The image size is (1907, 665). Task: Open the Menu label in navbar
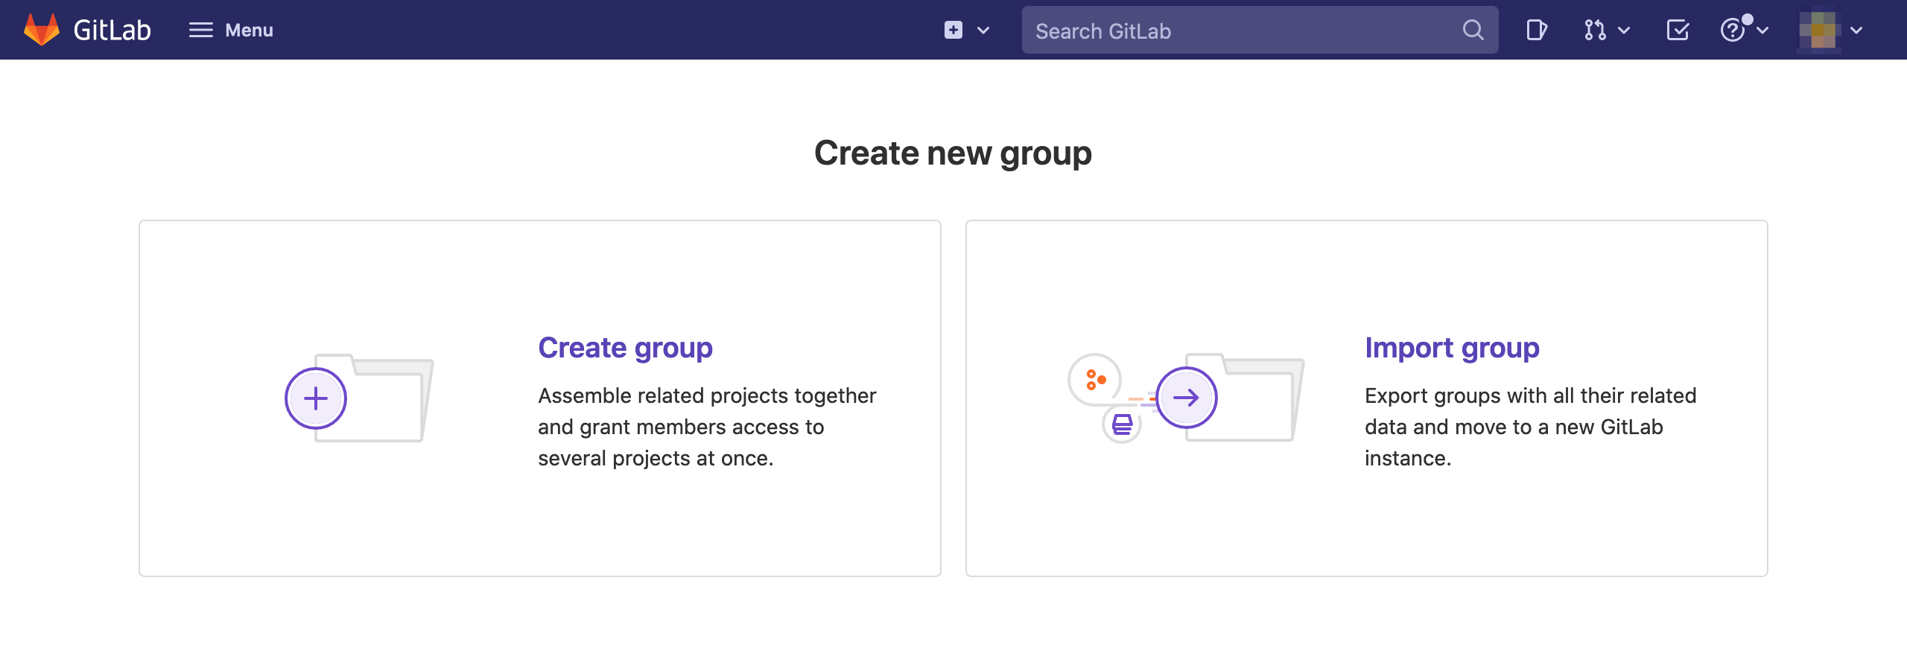click(x=249, y=30)
